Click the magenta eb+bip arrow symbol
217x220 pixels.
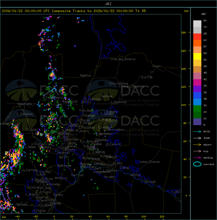(x=197, y=158)
